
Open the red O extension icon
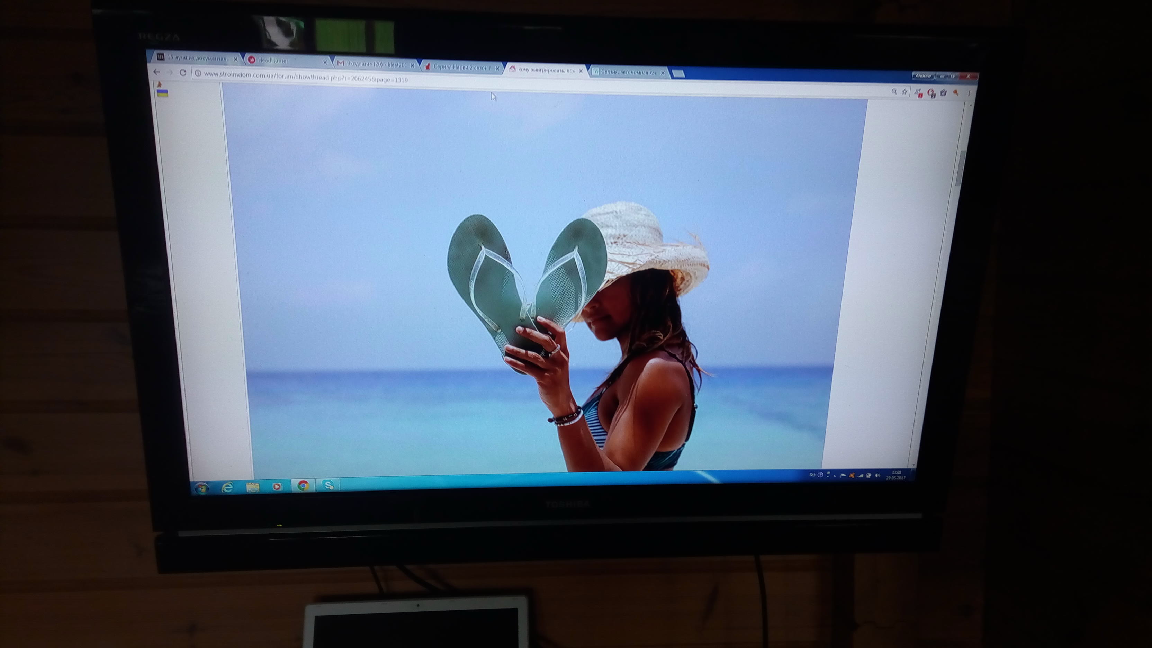[931, 92]
